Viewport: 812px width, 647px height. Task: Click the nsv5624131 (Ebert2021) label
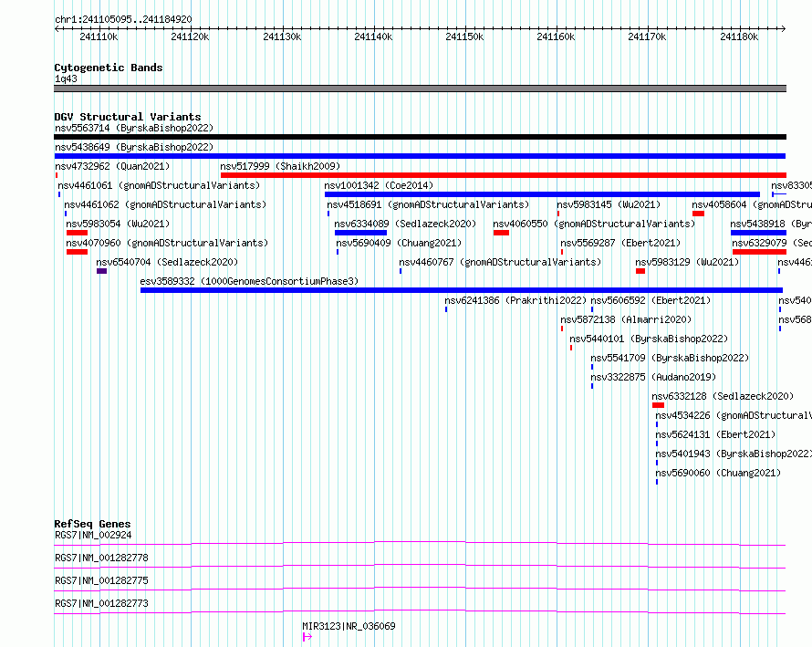715,434
